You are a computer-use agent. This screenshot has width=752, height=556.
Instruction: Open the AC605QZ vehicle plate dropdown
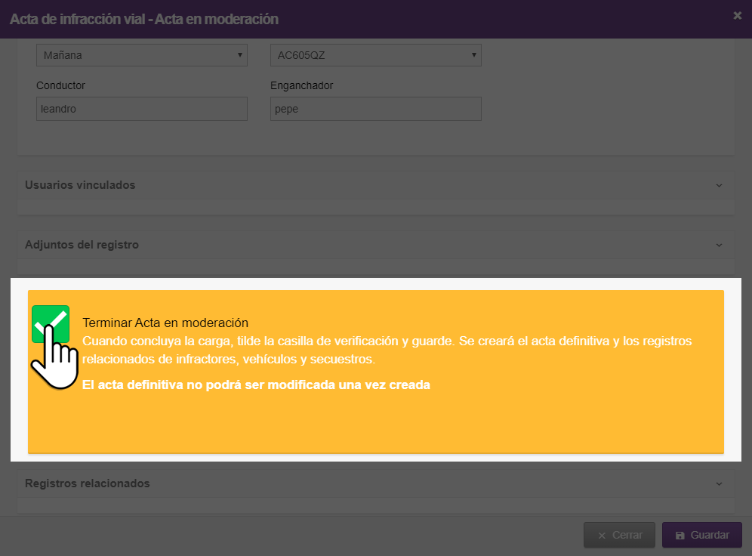pos(376,55)
